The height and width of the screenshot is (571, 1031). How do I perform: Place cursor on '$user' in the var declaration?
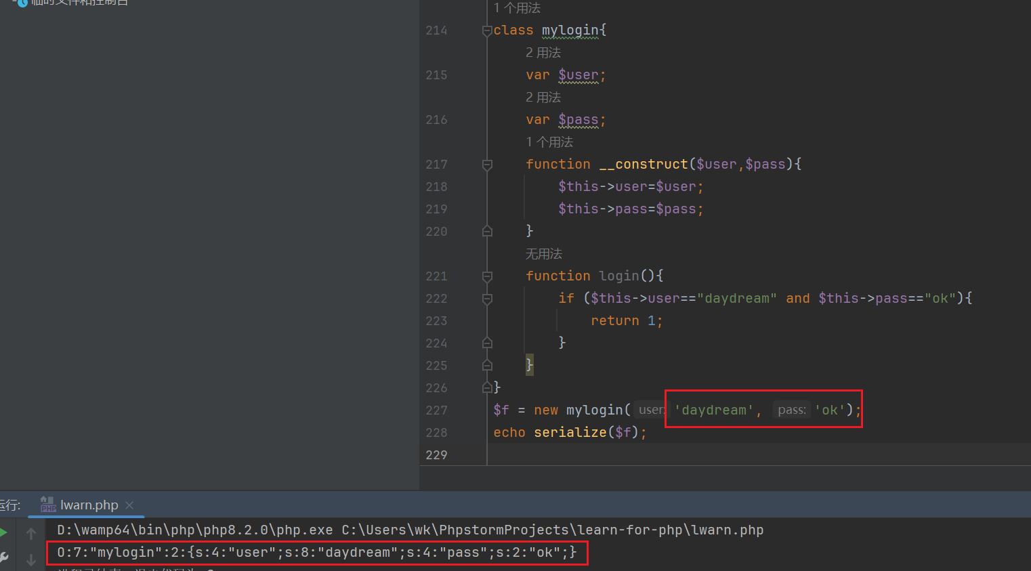[x=578, y=75]
